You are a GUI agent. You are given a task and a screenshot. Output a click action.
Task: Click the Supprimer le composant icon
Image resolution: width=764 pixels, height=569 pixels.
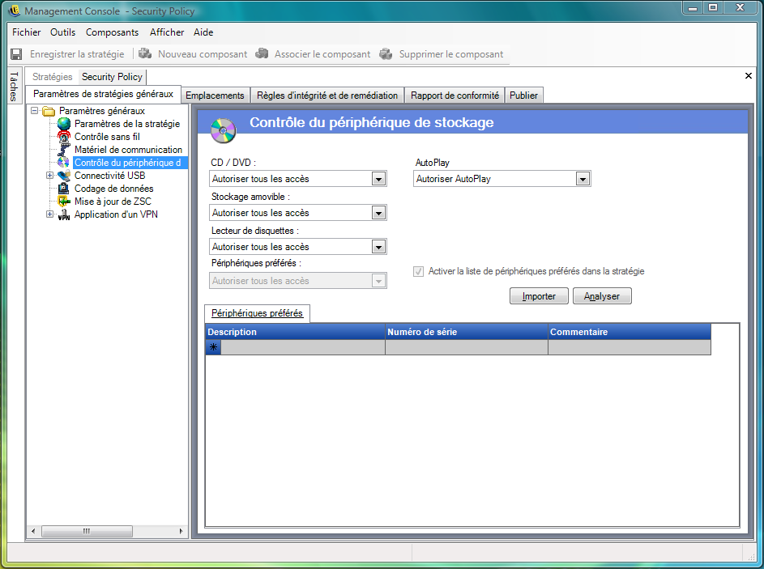(386, 54)
